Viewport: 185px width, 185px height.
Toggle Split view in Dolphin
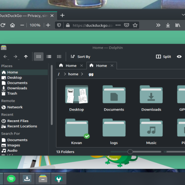(163, 57)
